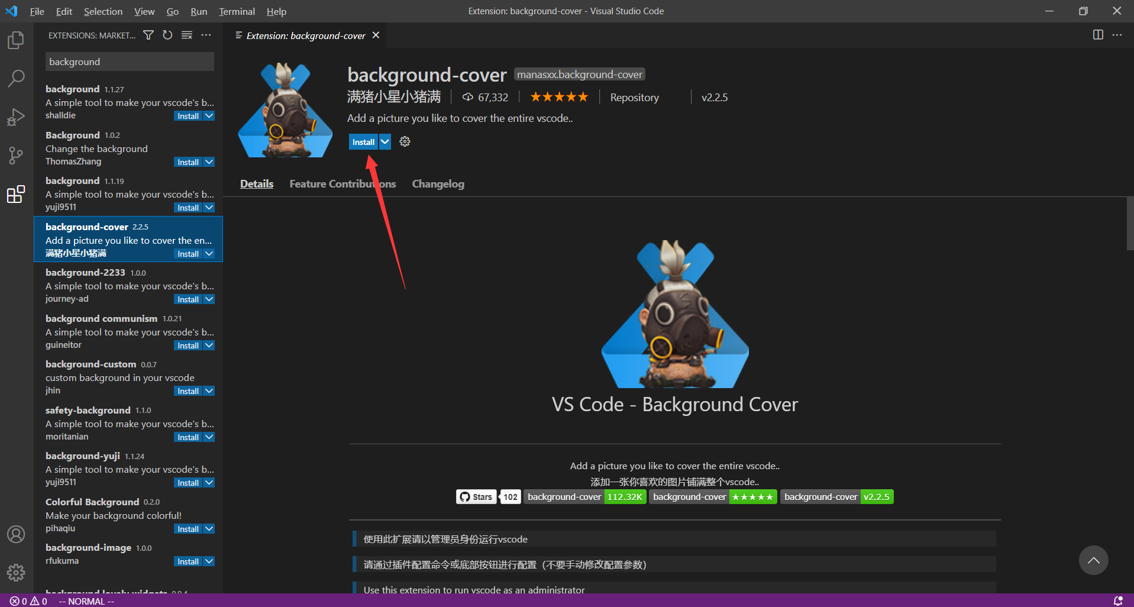Expand Install dropdown for background-2233
The image size is (1134, 607).
coord(209,299)
